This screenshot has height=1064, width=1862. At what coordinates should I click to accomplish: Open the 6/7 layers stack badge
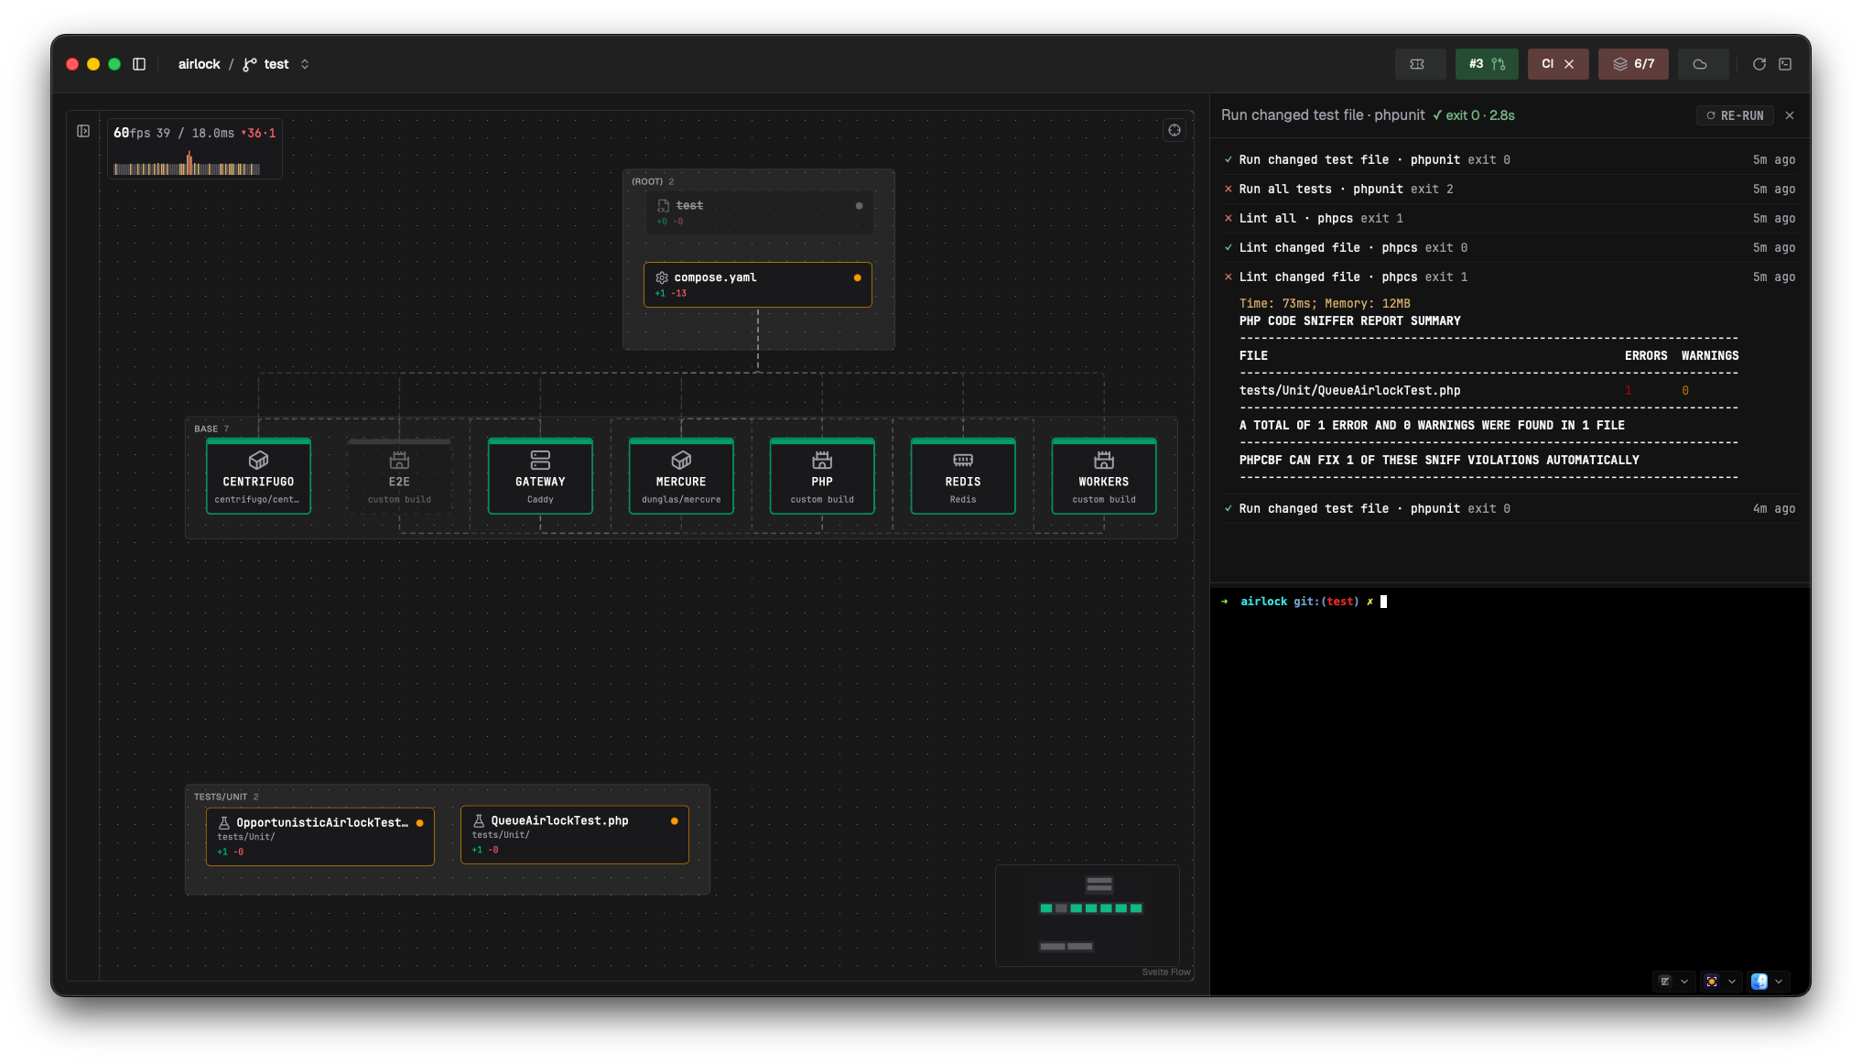tap(1633, 64)
